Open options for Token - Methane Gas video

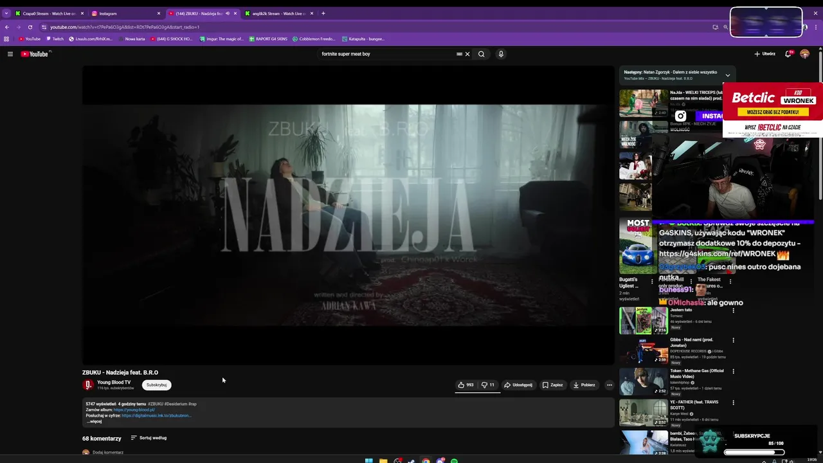(733, 371)
